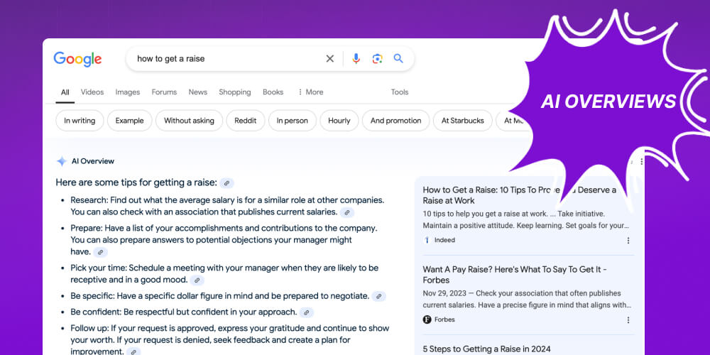Click the AI Overview sparkle icon

(62, 161)
